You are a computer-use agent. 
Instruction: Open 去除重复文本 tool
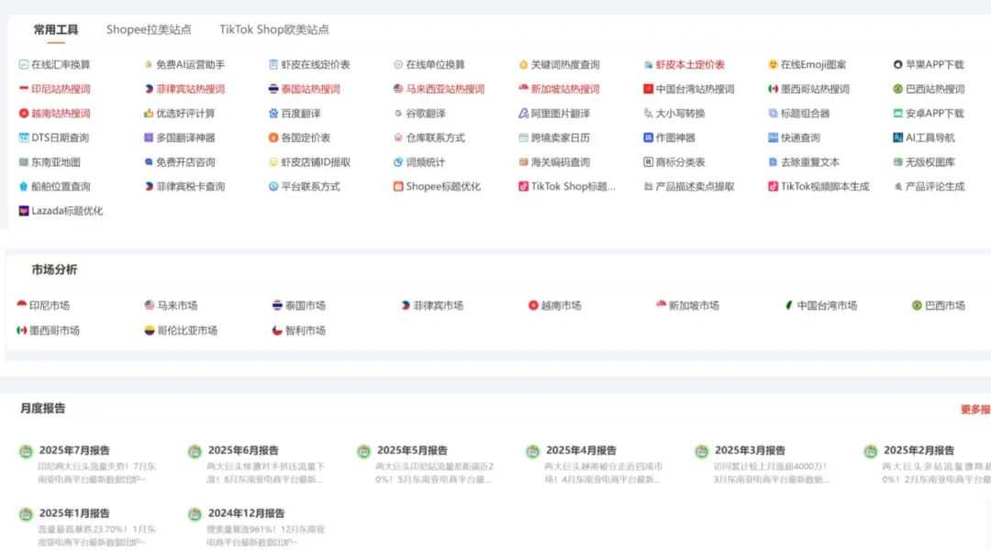(x=809, y=162)
